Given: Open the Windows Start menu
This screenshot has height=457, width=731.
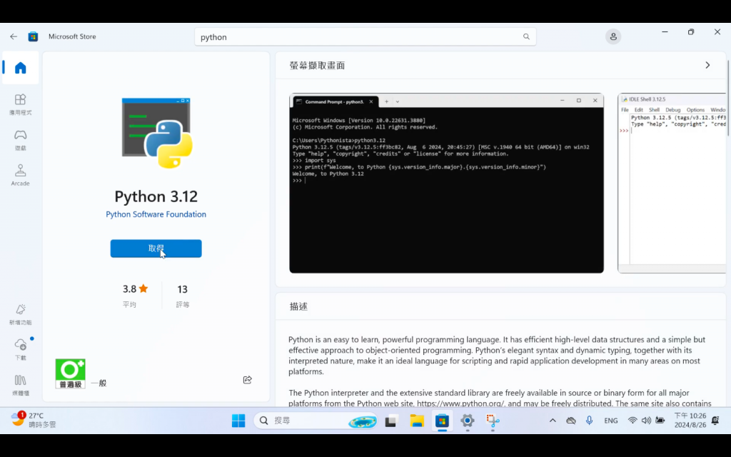Looking at the screenshot, I should tap(238, 421).
